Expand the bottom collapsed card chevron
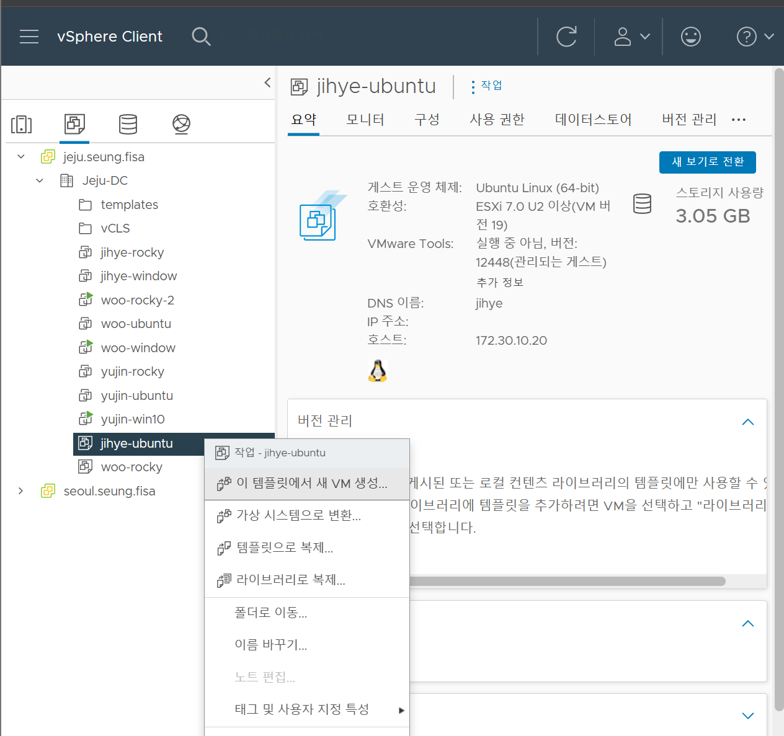 748,716
